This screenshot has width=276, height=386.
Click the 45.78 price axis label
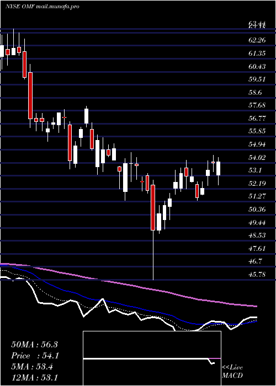click(257, 274)
